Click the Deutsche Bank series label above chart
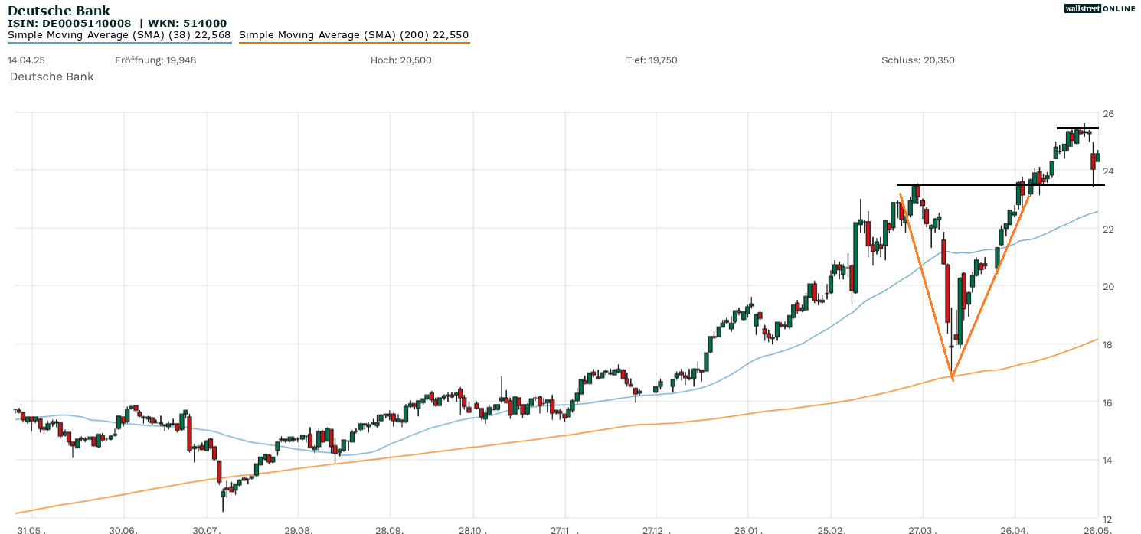The image size is (1141, 534). coord(51,77)
